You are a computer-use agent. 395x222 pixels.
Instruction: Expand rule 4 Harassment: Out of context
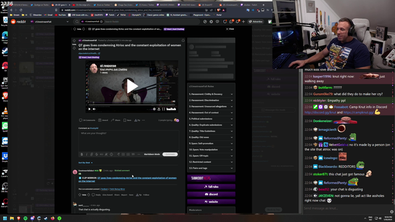211,113
